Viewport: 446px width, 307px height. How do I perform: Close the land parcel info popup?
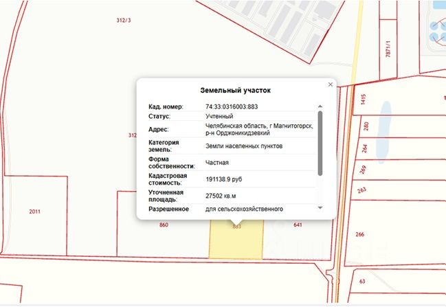click(x=331, y=84)
